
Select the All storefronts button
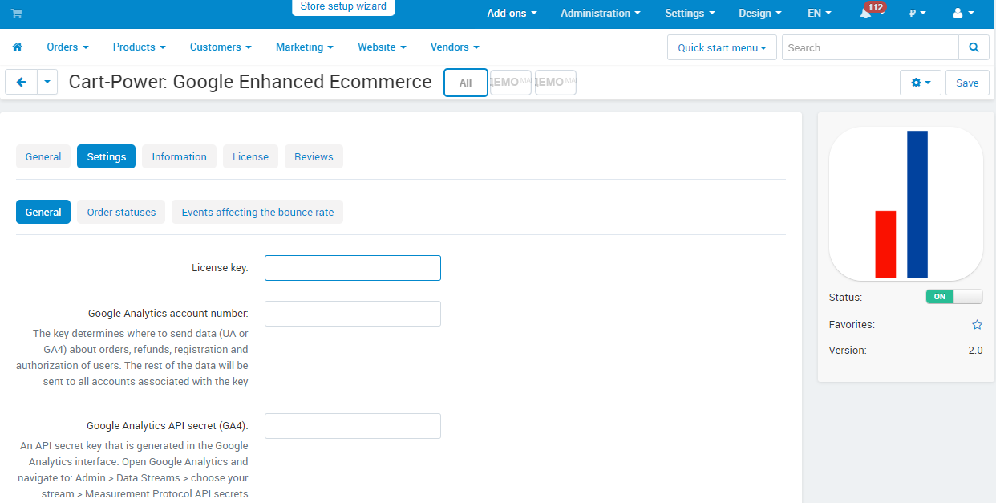(x=466, y=83)
